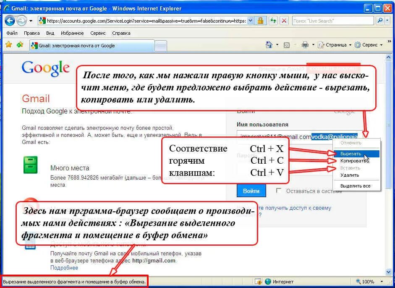The image size is (395, 288).
Task: Open the RSS feeds icon
Action: tap(287, 45)
